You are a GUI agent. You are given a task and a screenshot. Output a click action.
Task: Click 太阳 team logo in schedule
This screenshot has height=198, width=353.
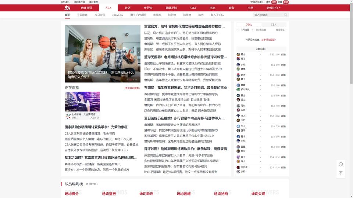238,120
